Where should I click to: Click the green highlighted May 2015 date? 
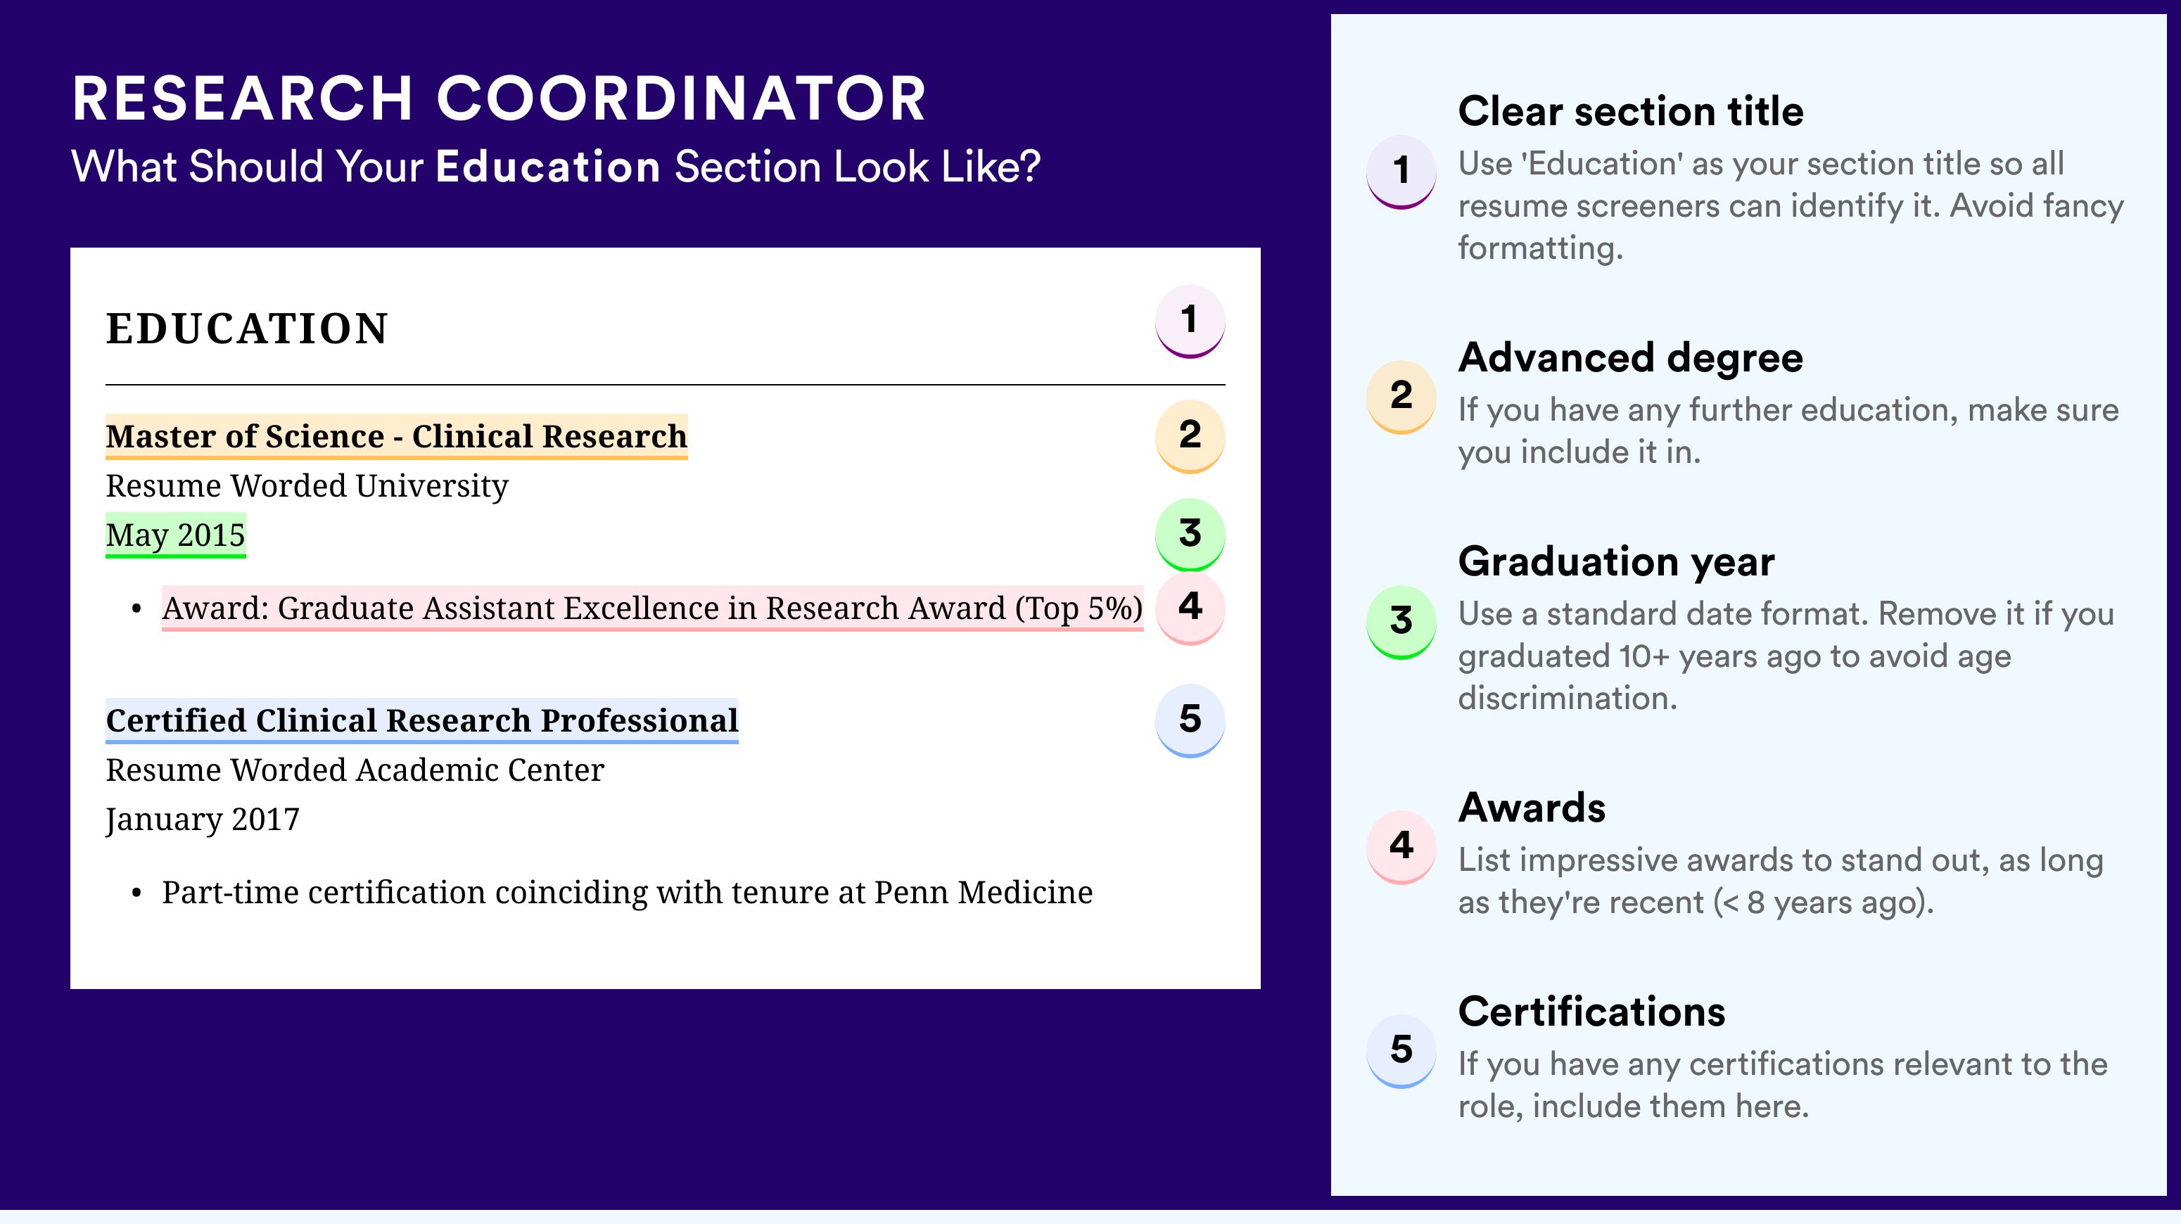[x=175, y=535]
